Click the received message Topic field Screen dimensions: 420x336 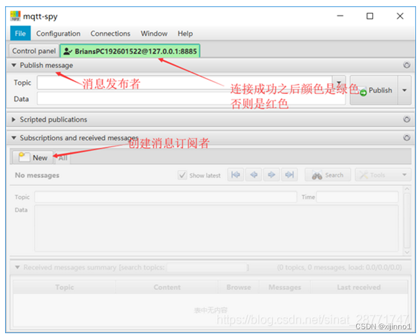click(165, 197)
